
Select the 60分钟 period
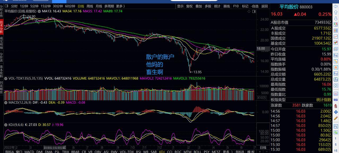(70, 6)
